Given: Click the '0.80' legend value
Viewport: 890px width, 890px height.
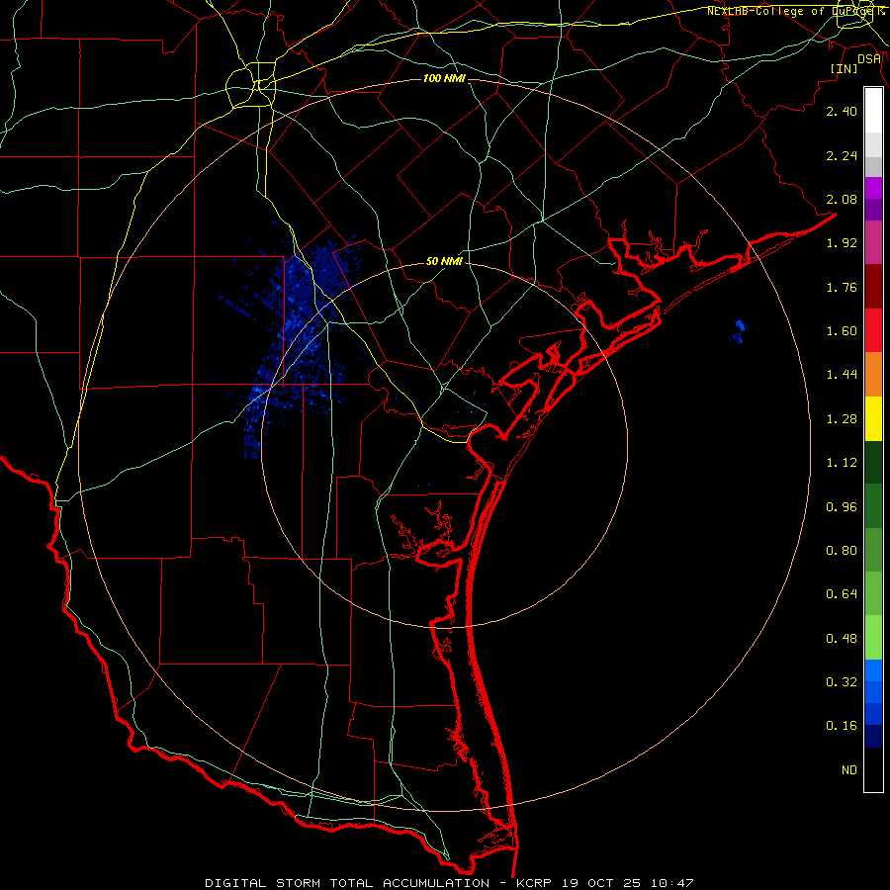Looking at the screenshot, I should (842, 551).
